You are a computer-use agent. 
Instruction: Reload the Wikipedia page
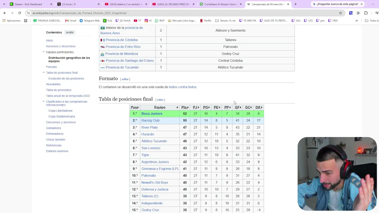pos(20,13)
